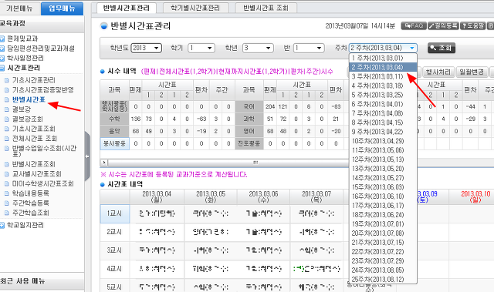The width and height of the screenshot is (494, 292).
Task: Click the 행사처리 button
Action: (x=438, y=72)
